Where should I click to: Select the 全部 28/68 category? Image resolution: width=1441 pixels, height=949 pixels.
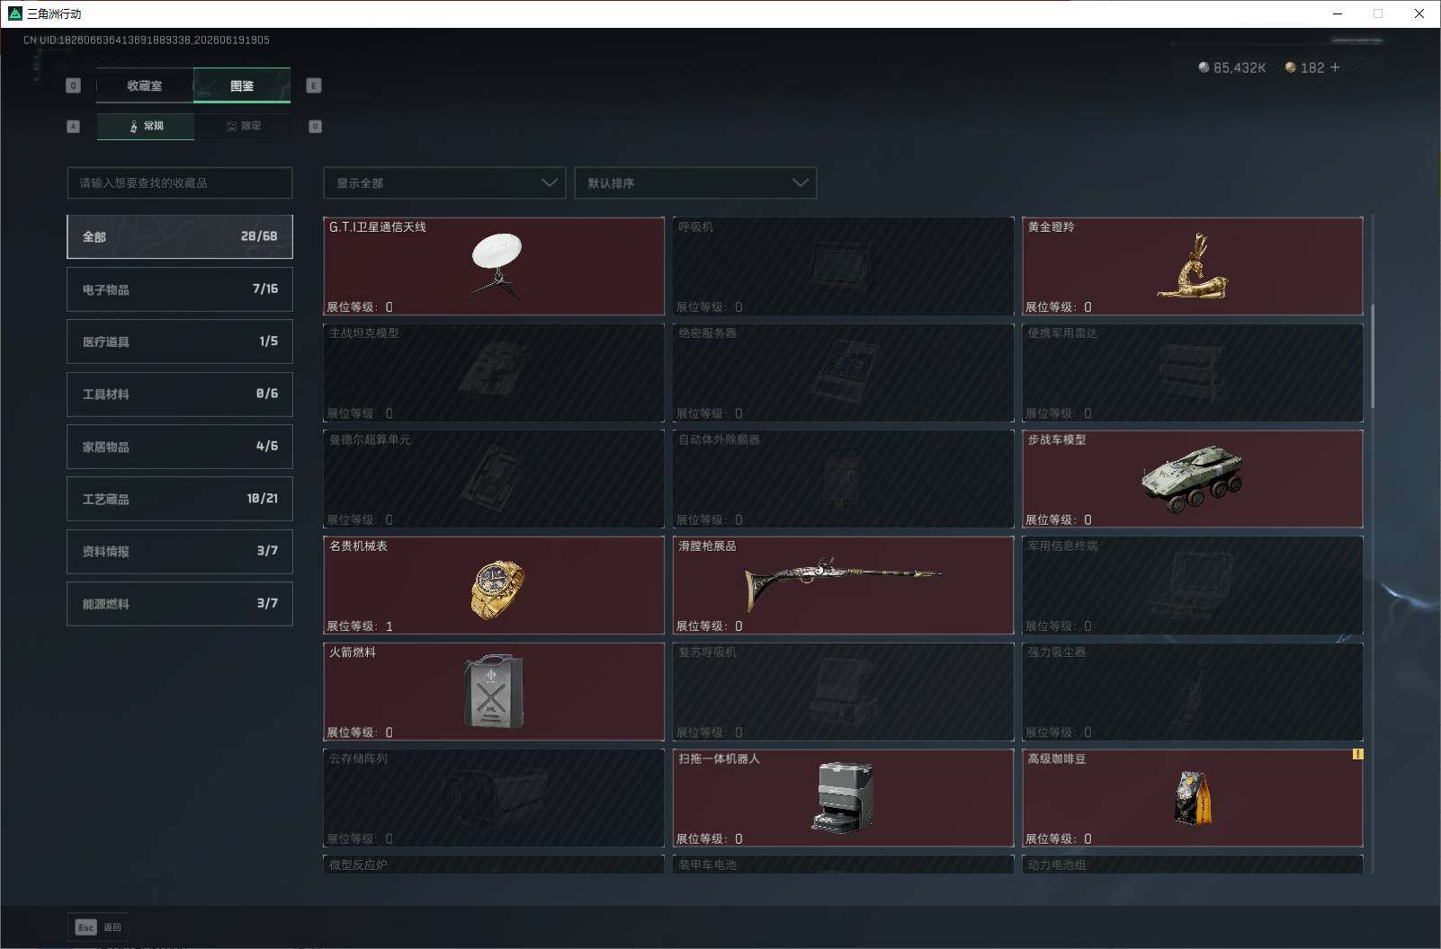pyautogui.click(x=180, y=236)
